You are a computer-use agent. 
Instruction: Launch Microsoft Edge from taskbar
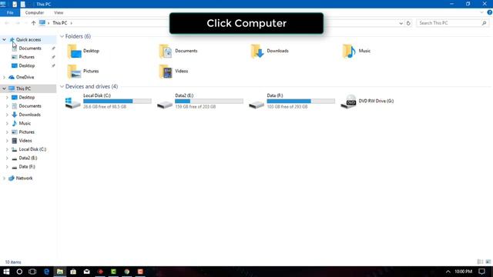[x=46, y=272]
